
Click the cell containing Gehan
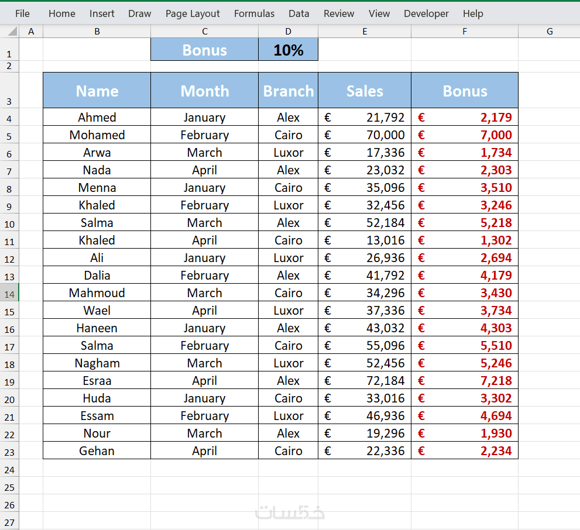click(97, 451)
